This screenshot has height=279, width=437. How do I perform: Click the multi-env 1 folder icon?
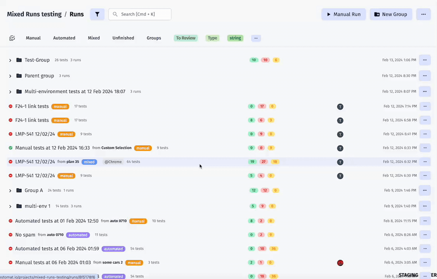click(x=19, y=206)
